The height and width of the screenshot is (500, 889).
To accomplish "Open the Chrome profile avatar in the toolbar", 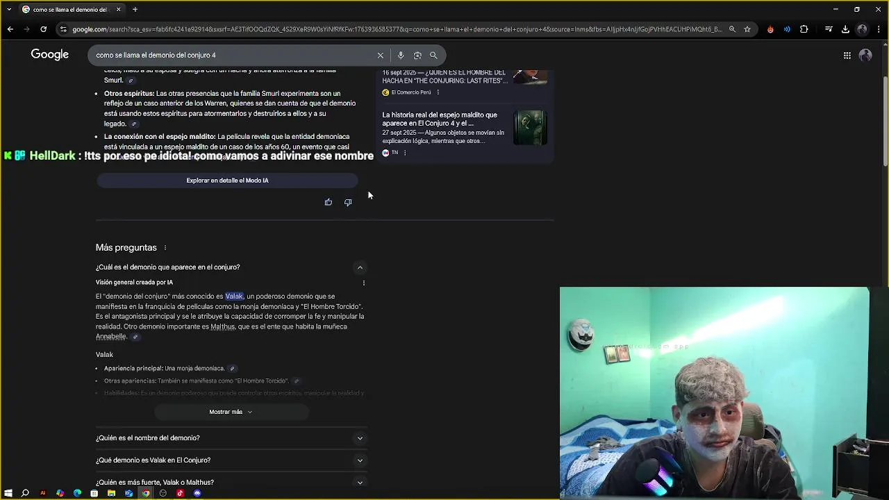I will click(862, 29).
